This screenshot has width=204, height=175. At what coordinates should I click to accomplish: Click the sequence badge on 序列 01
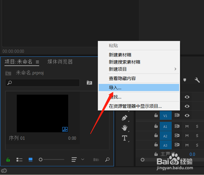click(x=65, y=129)
